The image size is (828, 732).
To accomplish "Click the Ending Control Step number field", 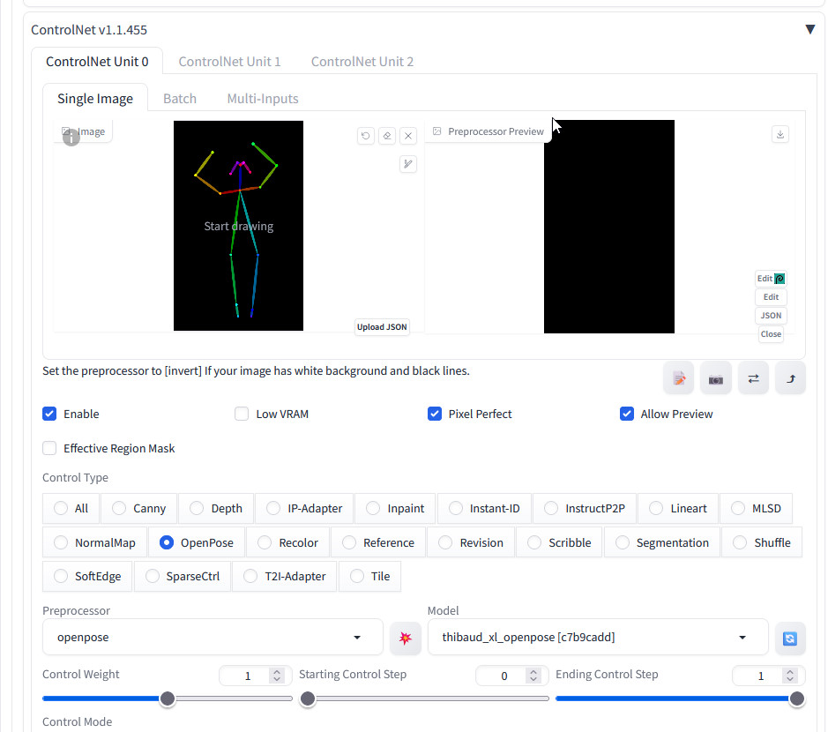I will (769, 676).
